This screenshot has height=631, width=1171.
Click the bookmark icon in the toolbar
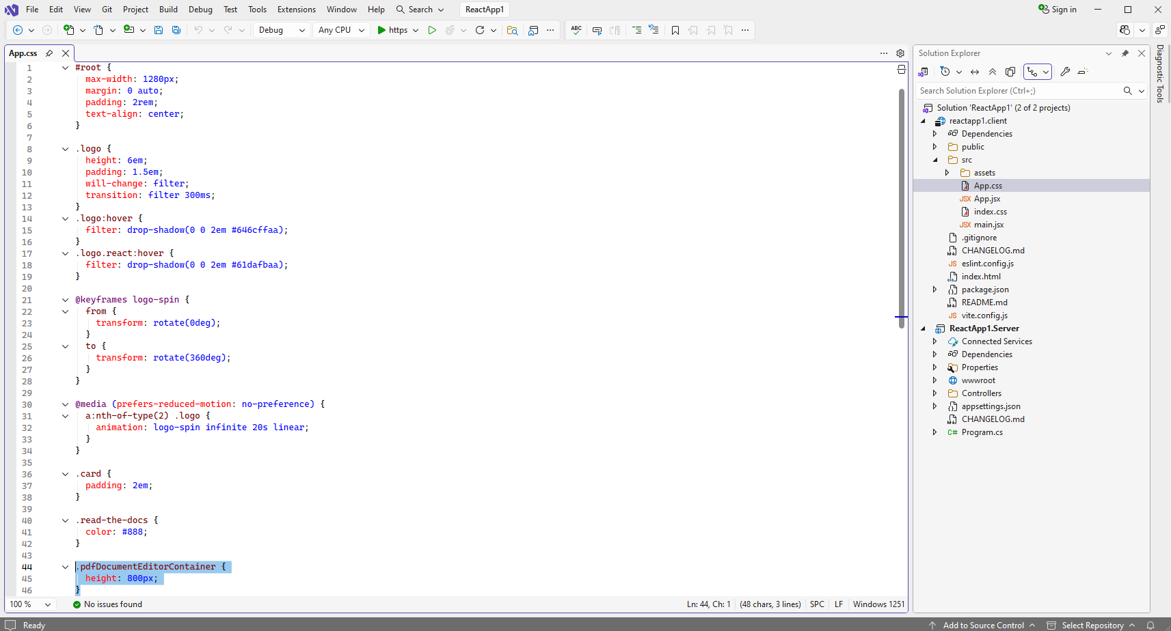(x=675, y=30)
